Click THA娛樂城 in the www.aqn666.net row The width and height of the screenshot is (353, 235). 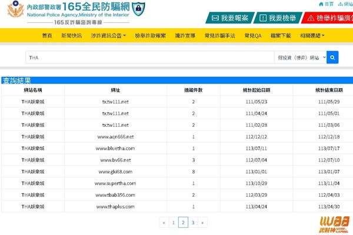[33, 137]
